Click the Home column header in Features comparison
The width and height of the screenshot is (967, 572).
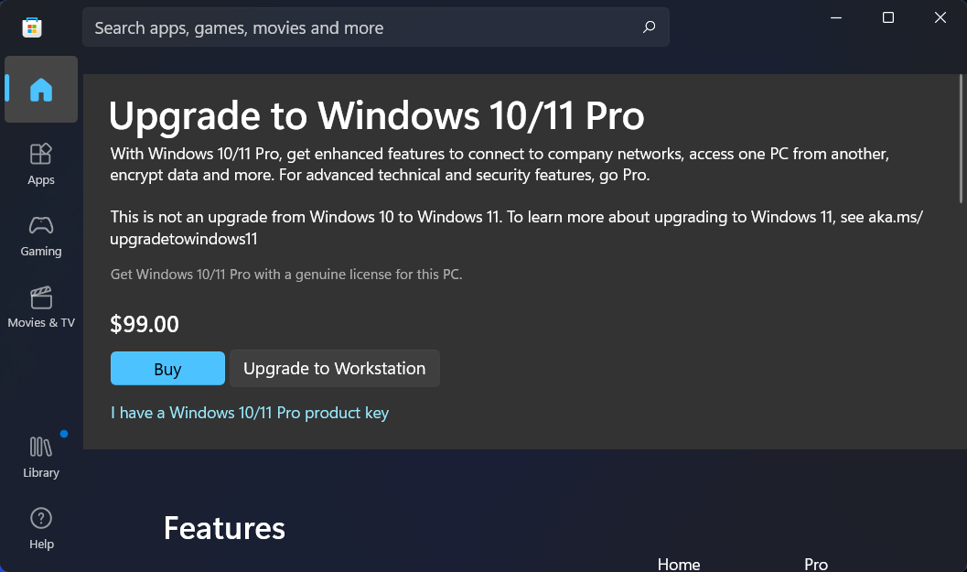click(x=679, y=564)
